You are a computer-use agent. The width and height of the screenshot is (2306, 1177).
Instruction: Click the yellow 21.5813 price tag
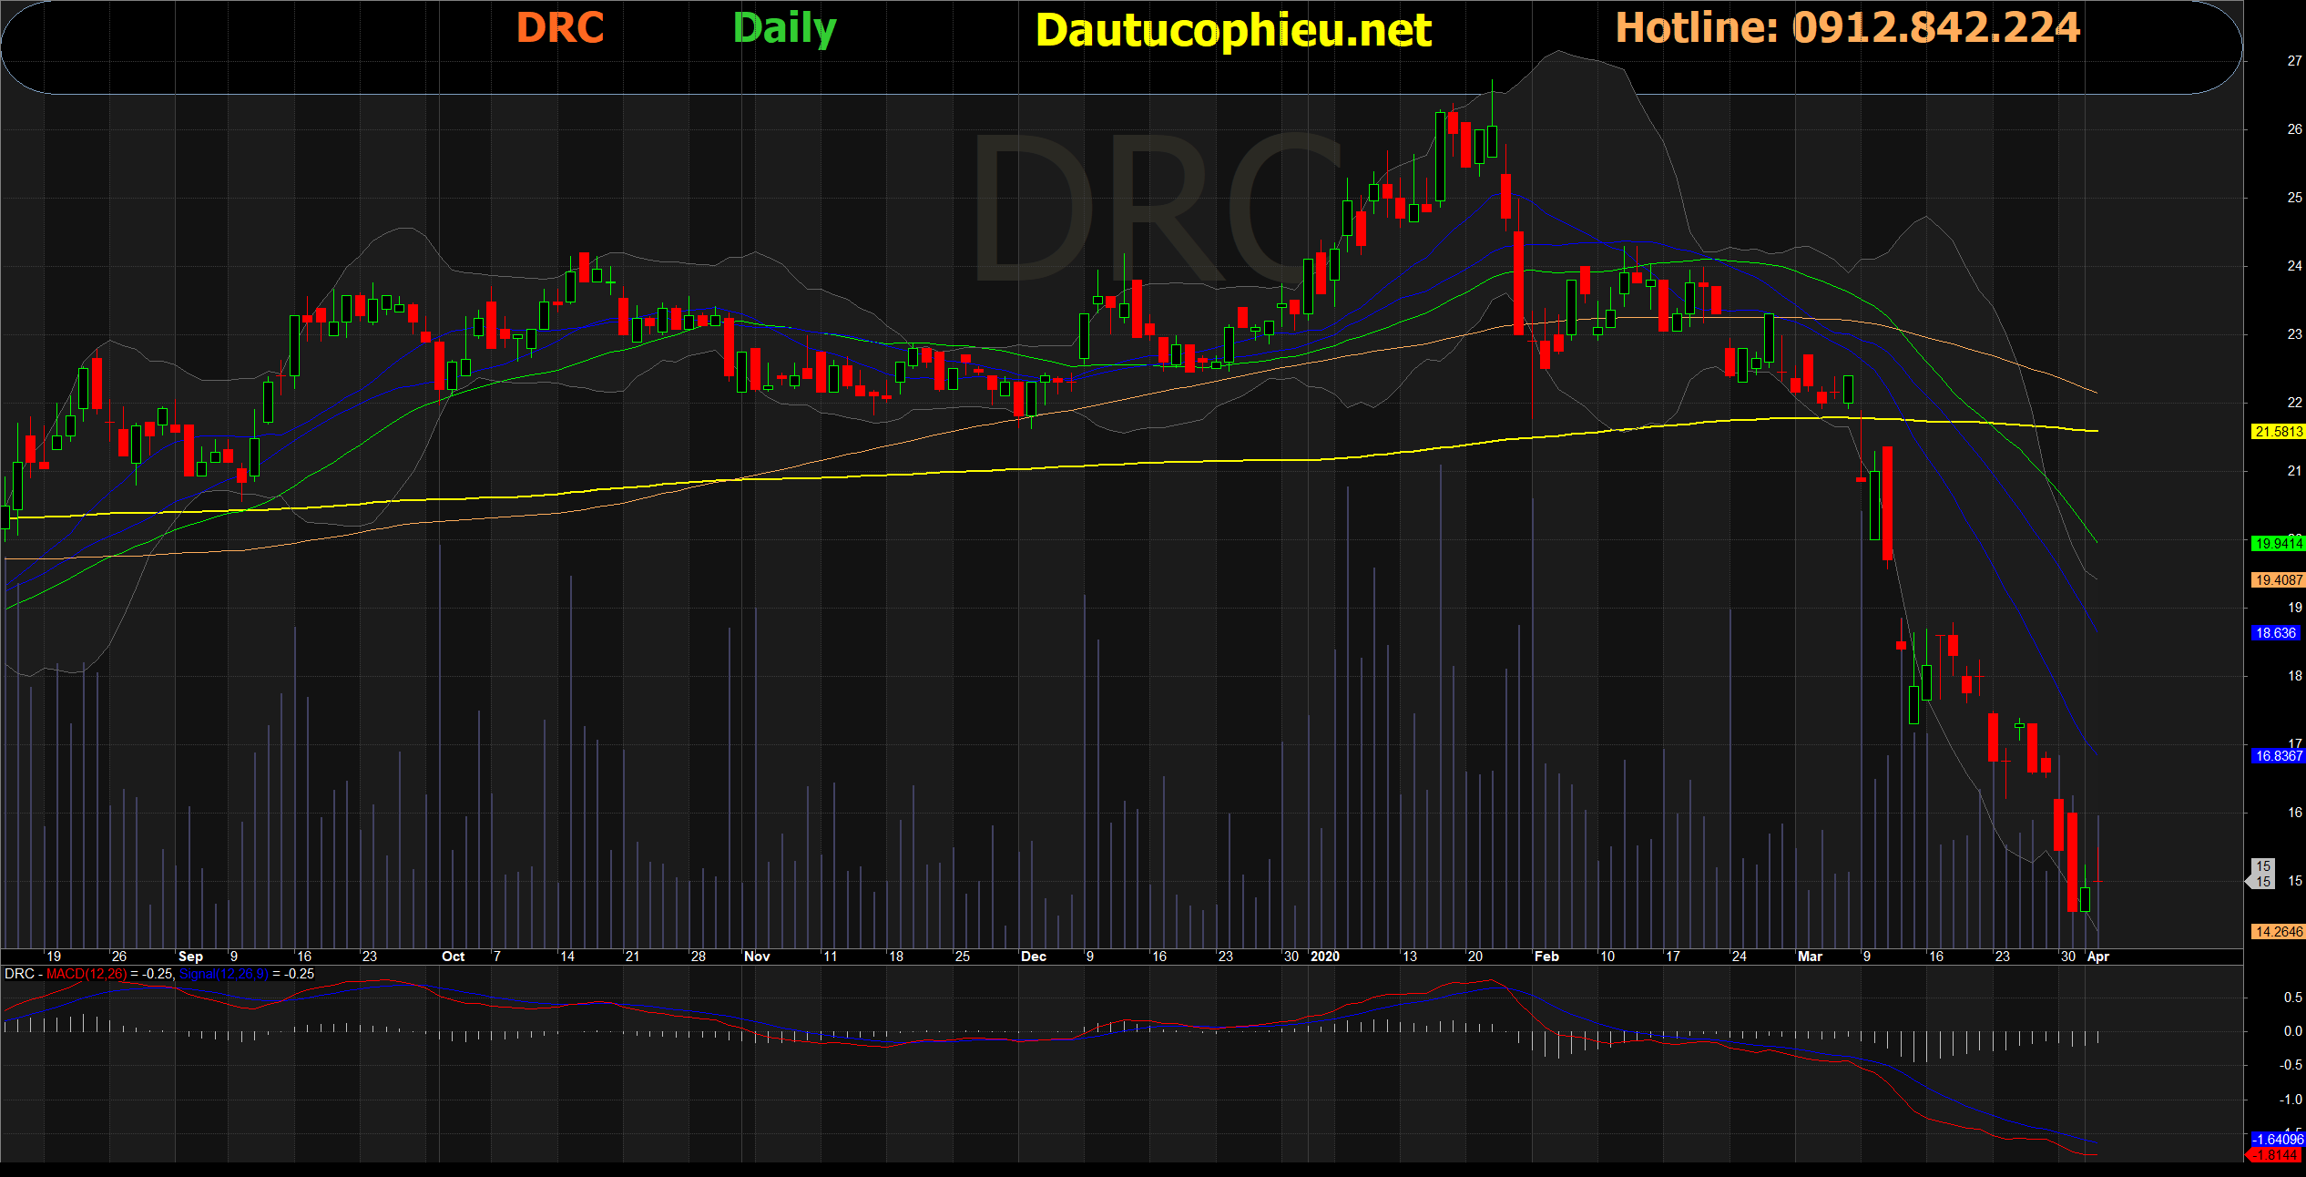tap(2278, 432)
